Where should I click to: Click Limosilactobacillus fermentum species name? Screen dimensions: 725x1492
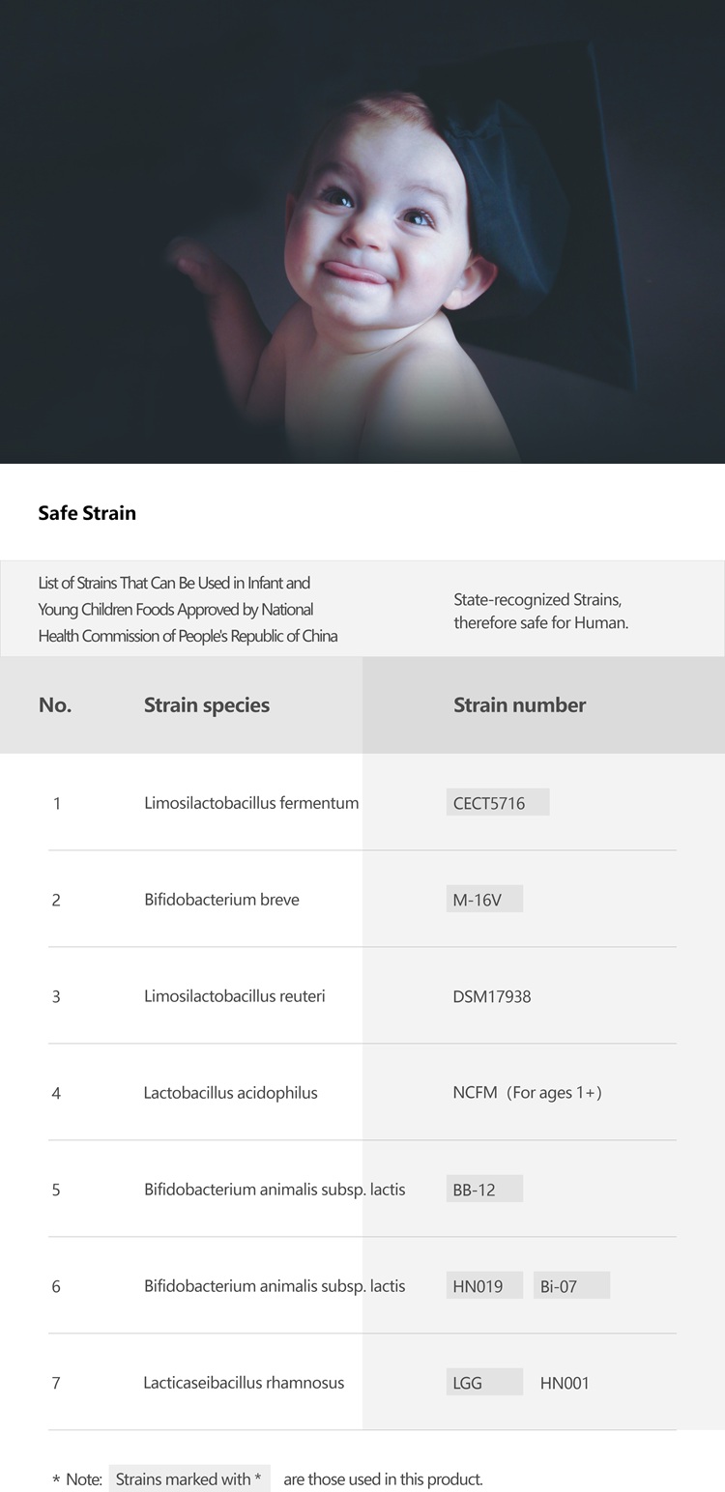pos(251,803)
